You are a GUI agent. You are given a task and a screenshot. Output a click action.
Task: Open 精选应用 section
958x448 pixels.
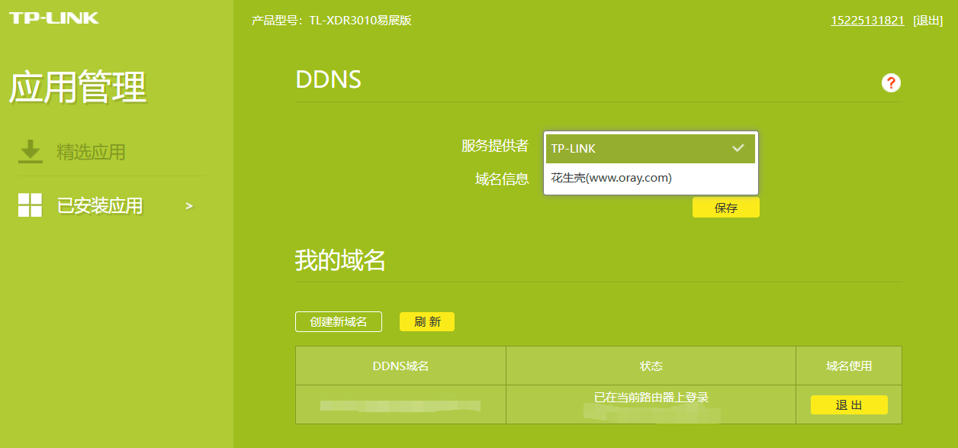coord(91,152)
